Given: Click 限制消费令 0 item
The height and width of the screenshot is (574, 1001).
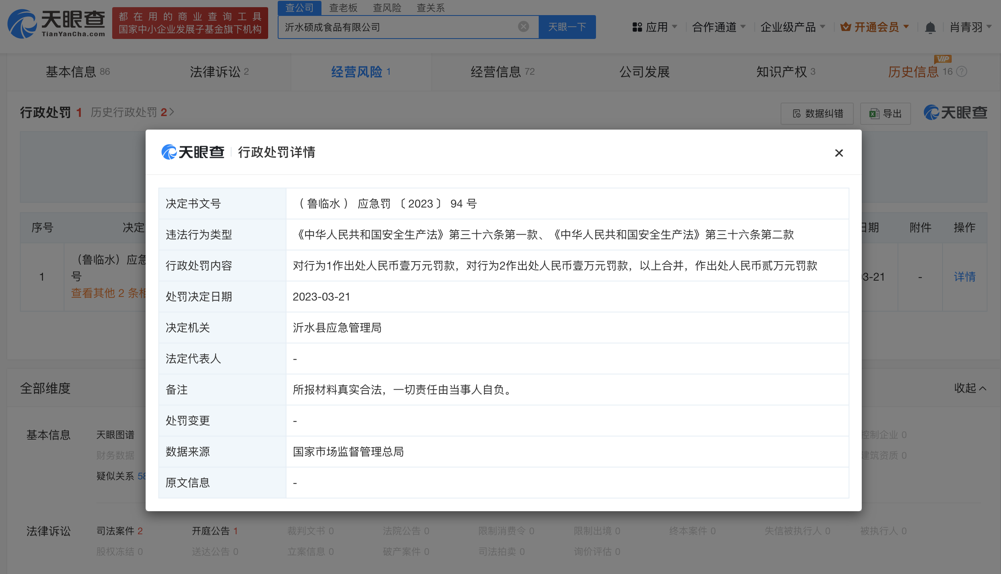Looking at the screenshot, I should click(x=506, y=531).
